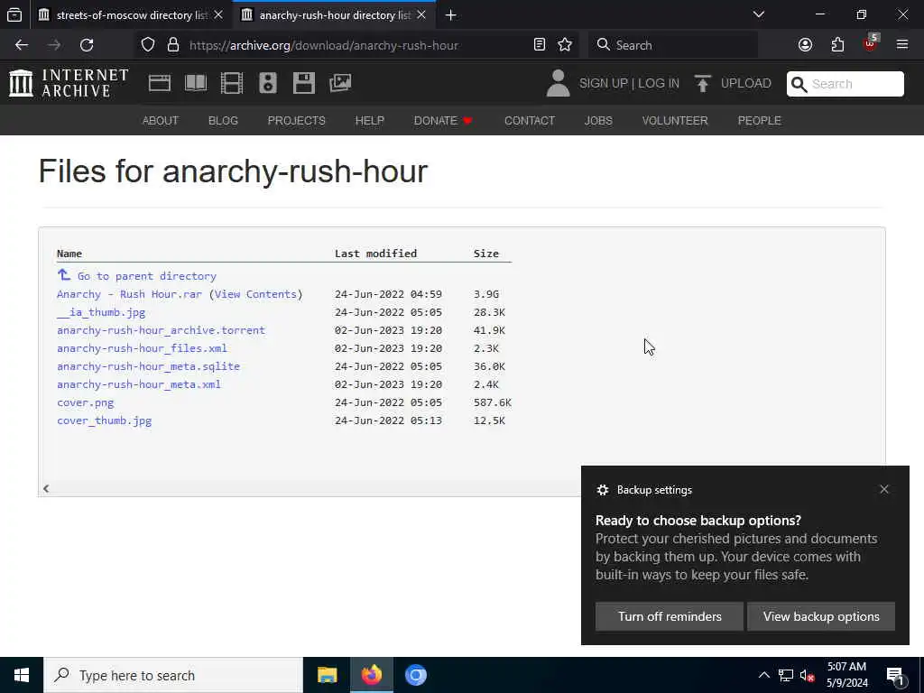
Task: Open View Contents link for the rar
Action: [x=255, y=294]
